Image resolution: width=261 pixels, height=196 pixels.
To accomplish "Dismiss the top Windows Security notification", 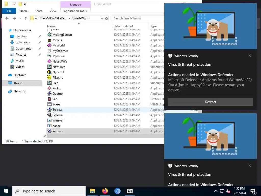I will pyautogui.click(x=250, y=56).
